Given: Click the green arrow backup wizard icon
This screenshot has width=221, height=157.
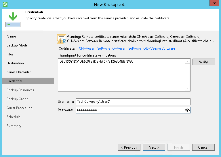Looking at the screenshot, I should [13, 19].
